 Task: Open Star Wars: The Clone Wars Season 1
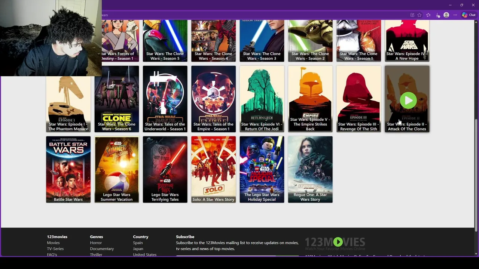point(359,41)
